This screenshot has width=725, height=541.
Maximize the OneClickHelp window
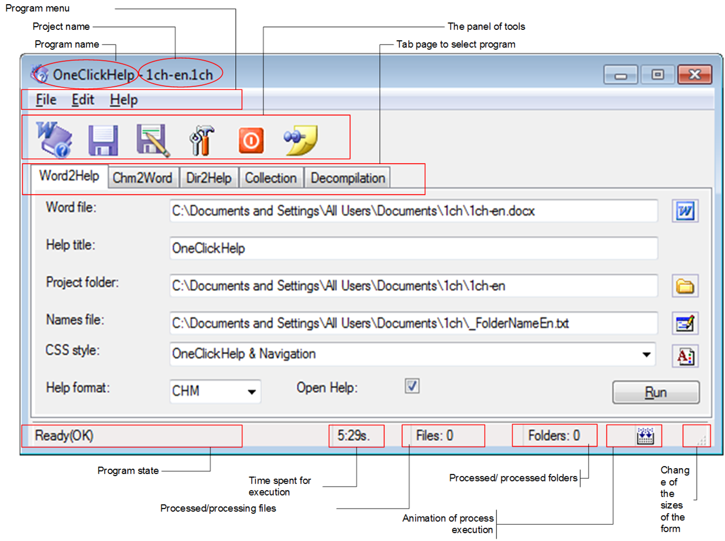[x=658, y=75]
